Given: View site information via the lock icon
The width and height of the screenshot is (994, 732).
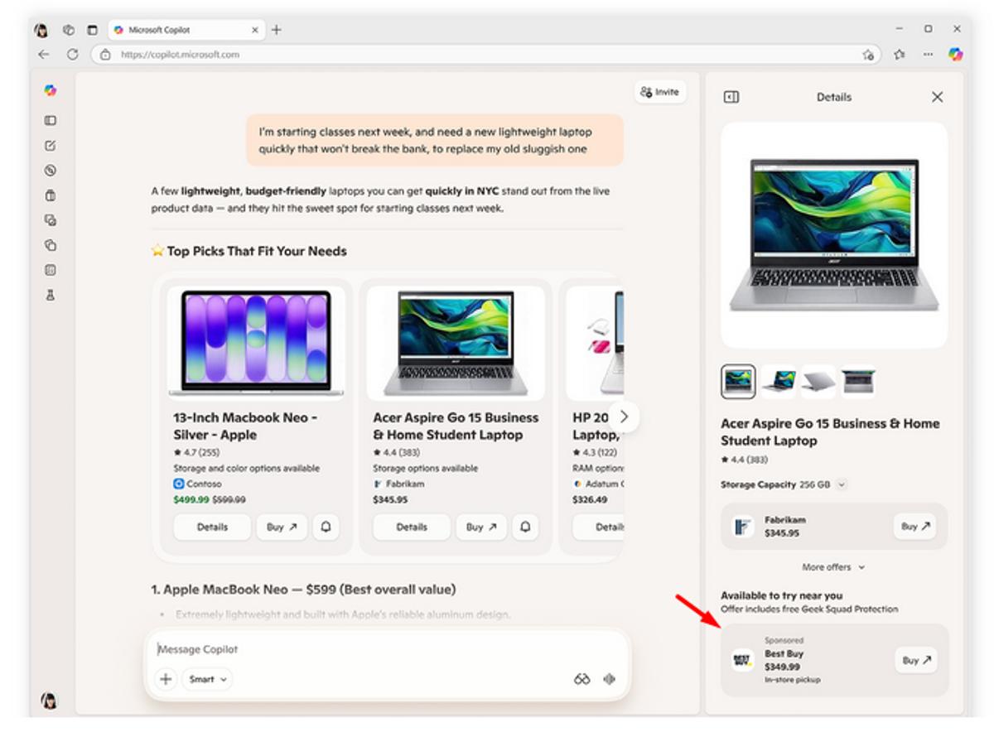Looking at the screenshot, I should pyautogui.click(x=105, y=55).
